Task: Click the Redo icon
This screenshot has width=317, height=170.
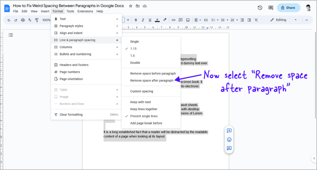Action: click(16, 20)
